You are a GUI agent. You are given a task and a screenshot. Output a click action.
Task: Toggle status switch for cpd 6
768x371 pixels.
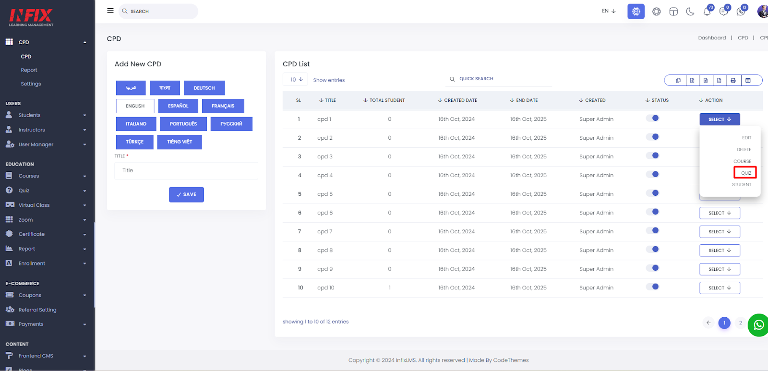652,212
